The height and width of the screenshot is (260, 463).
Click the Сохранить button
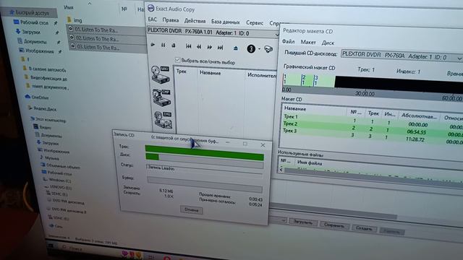[334, 225]
